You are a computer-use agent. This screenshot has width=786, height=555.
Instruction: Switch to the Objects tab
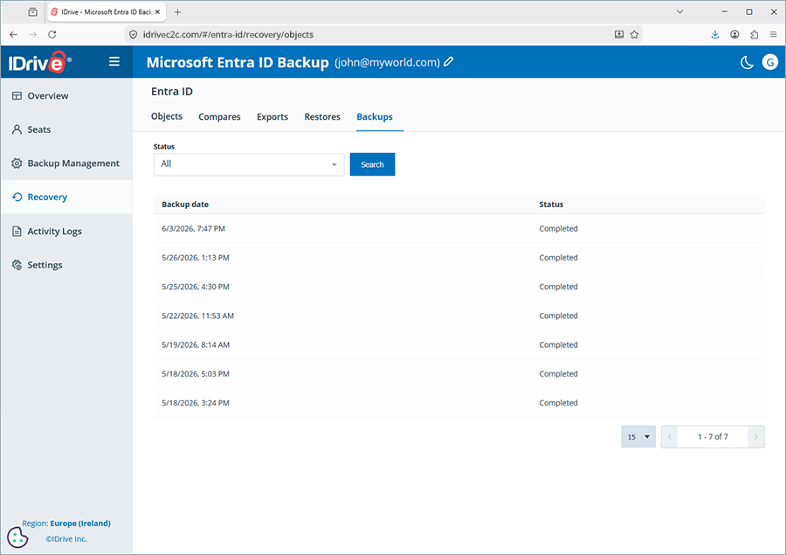[167, 116]
